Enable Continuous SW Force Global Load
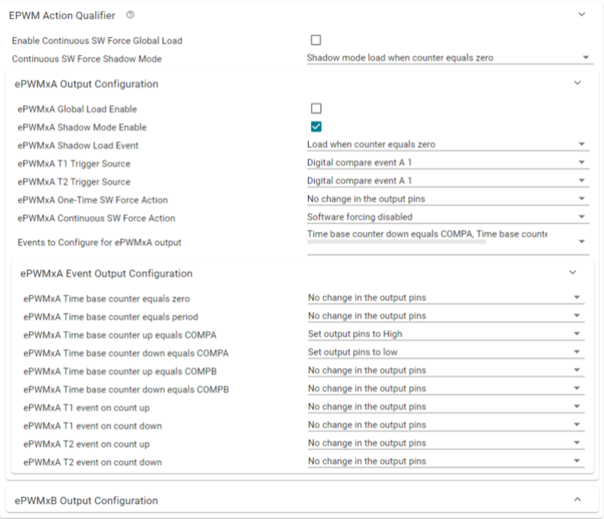The image size is (604, 519). pos(314,41)
